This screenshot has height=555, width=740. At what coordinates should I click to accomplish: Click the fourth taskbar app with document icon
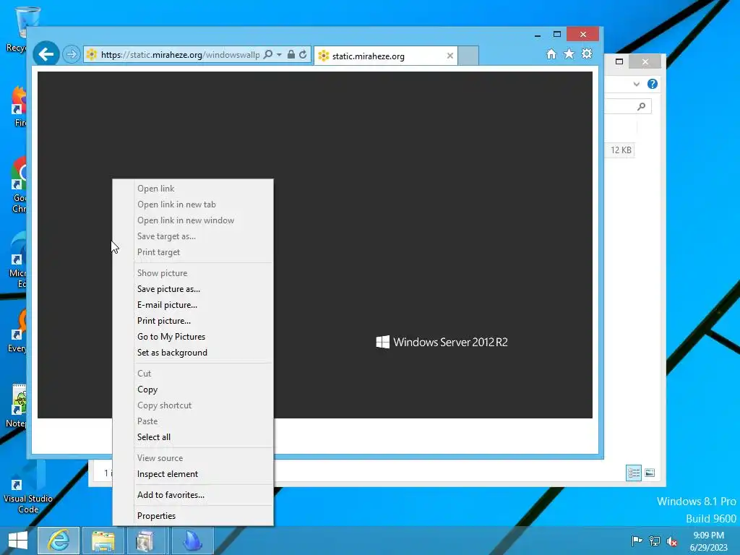coord(145,541)
